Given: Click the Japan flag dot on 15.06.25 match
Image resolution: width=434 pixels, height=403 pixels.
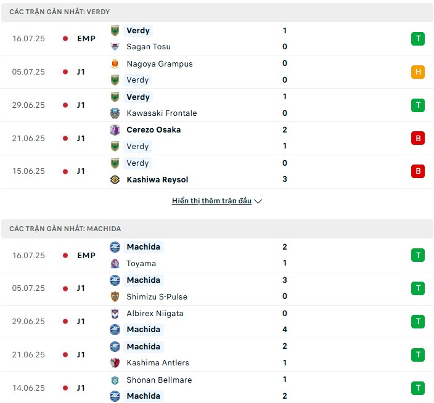Looking at the screenshot, I should pos(65,171).
